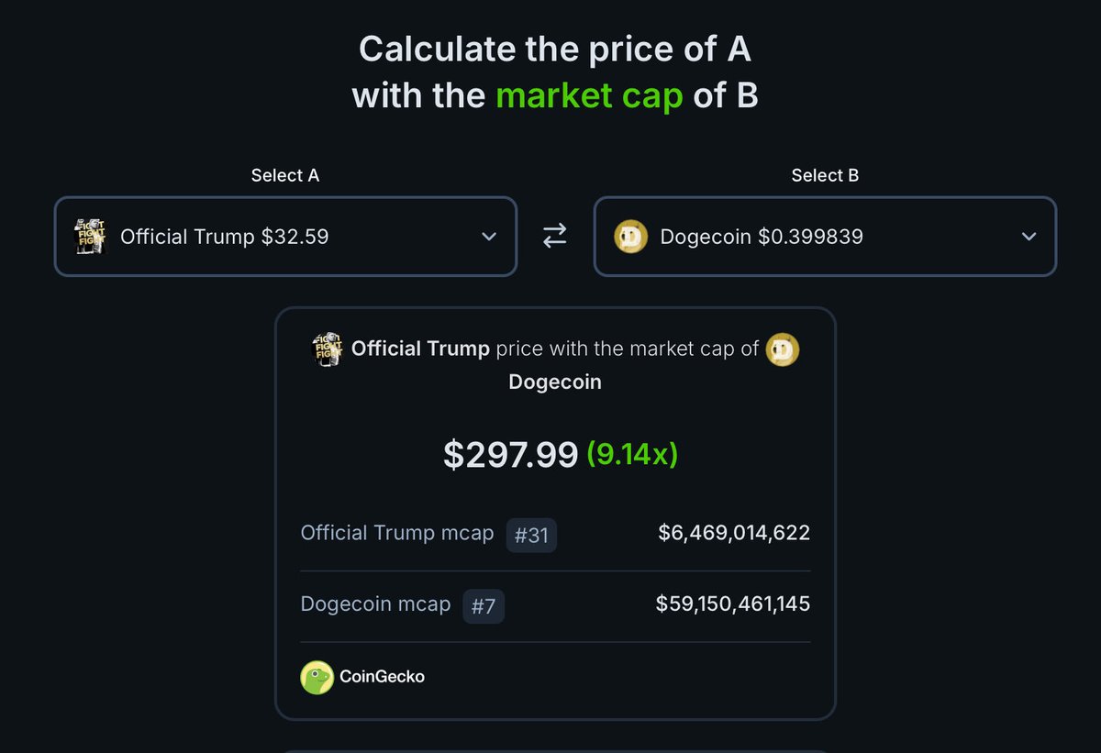Click the $297.99 calculated price
Screen dimensions: 1101x753
click(x=510, y=454)
